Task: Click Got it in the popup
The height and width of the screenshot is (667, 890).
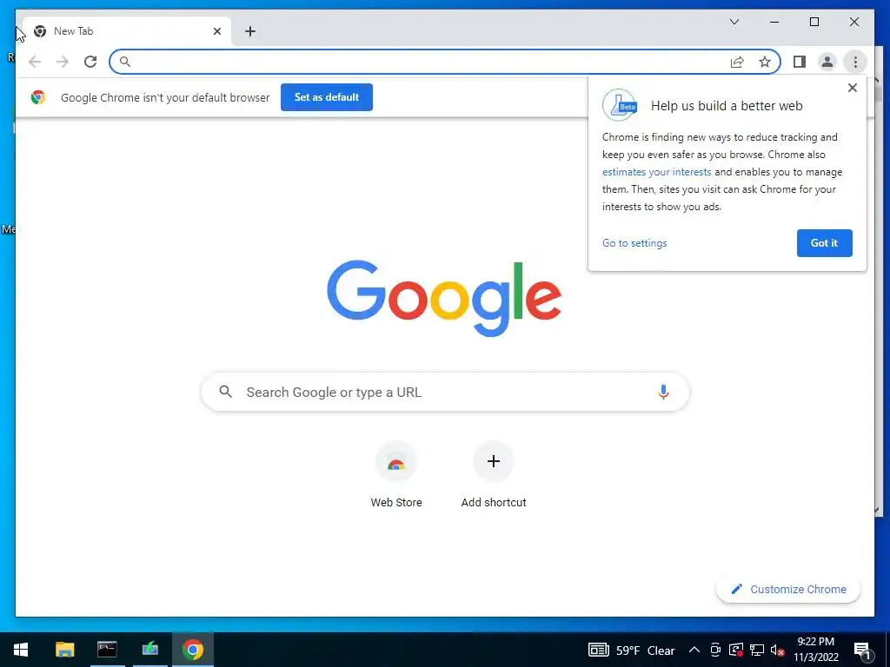Action: tap(824, 243)
